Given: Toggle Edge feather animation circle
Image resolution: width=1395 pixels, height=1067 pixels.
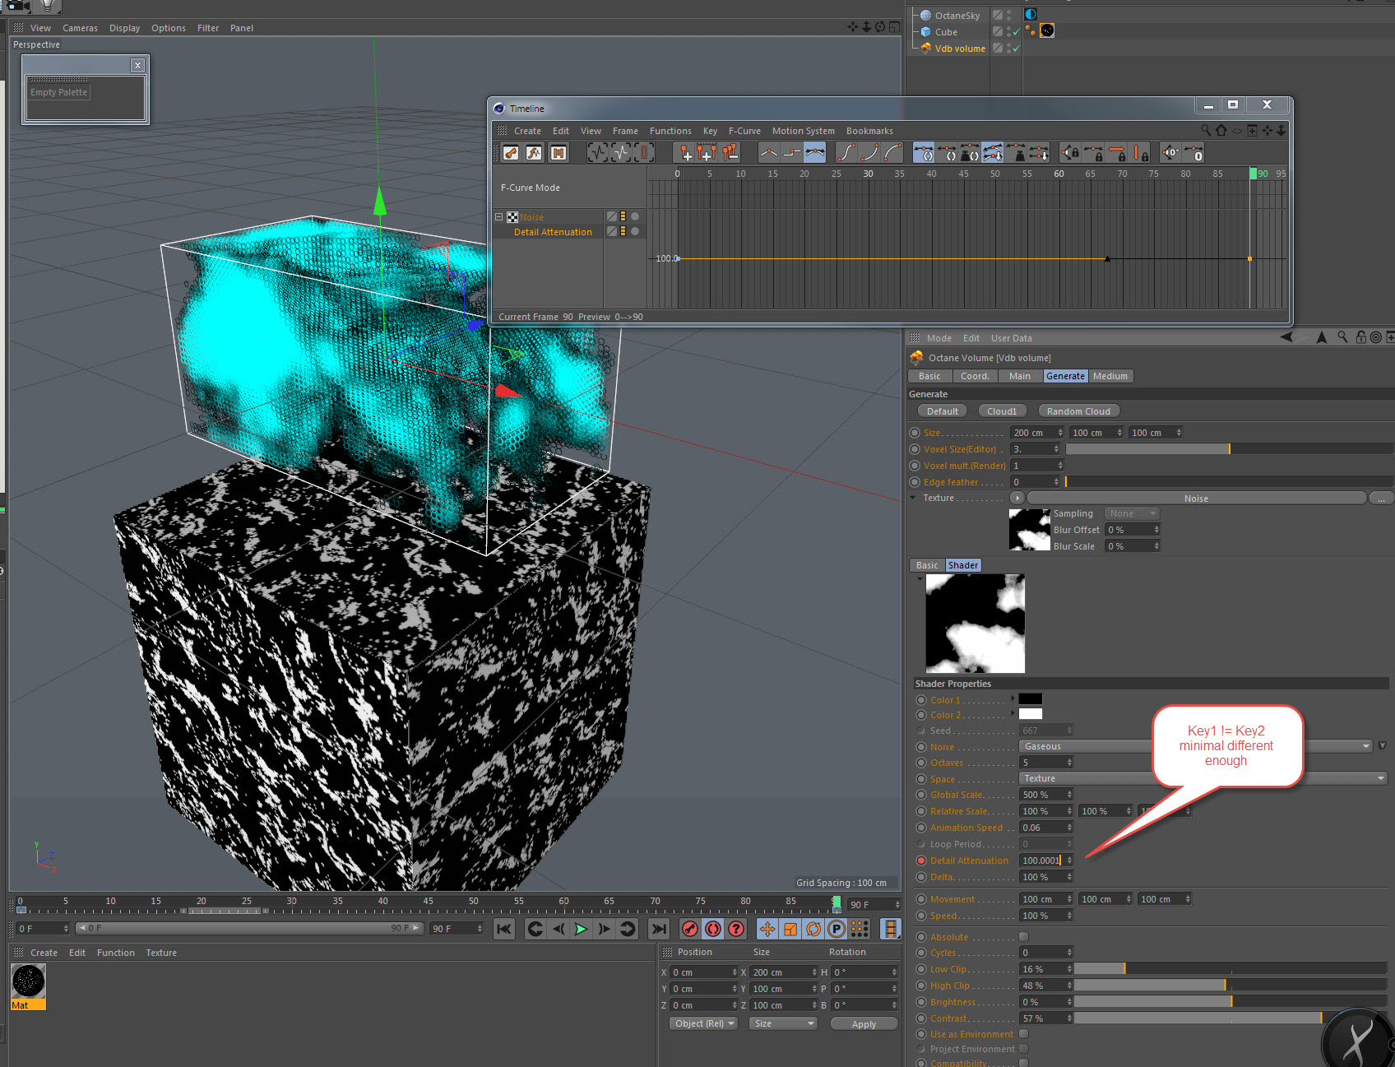Looking at the screenshot, I should pyautogui.click(x=915, y=482).
